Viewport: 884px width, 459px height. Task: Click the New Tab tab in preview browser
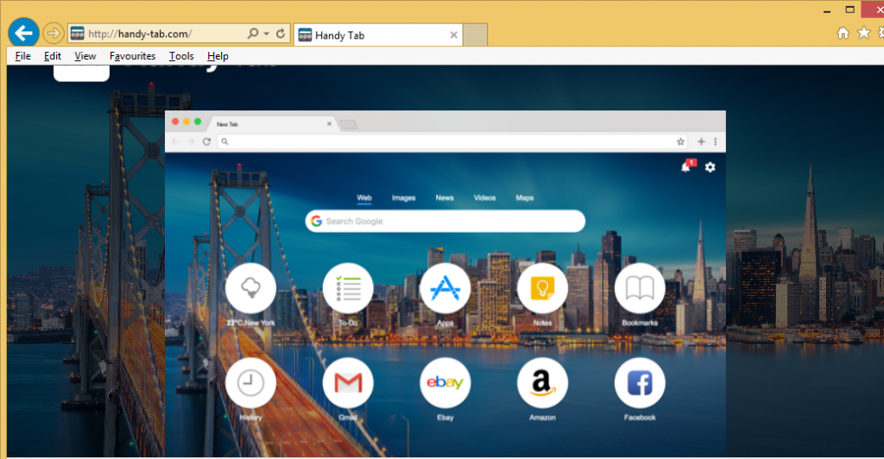(x=272, y=124)
